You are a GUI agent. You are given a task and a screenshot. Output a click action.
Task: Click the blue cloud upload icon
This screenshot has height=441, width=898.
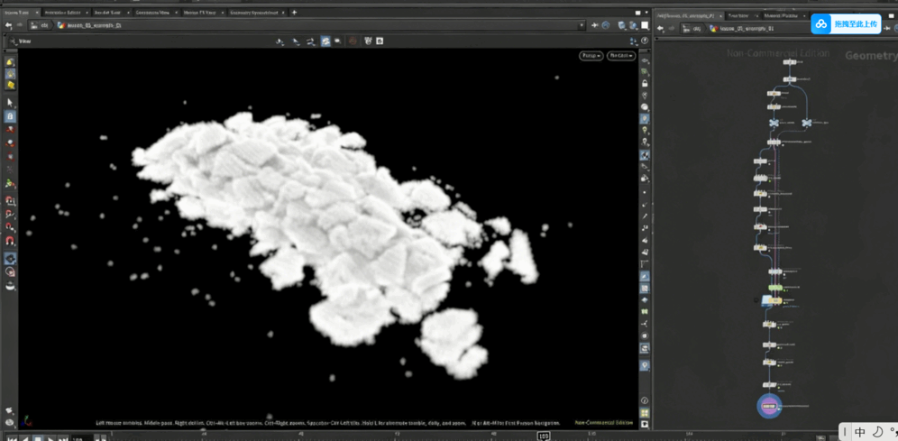click(820, 24)
